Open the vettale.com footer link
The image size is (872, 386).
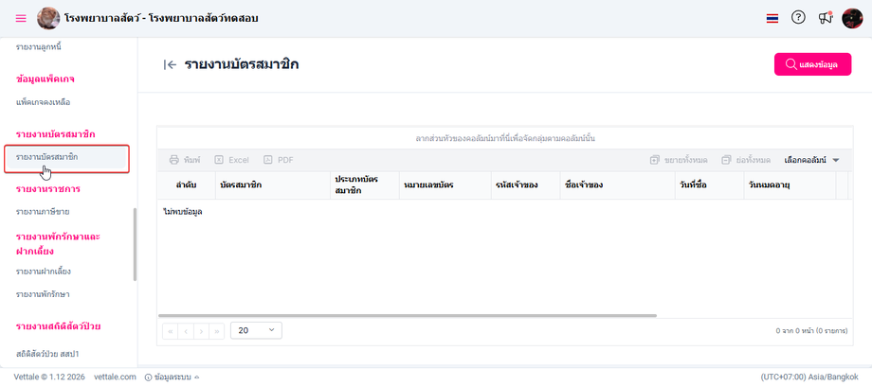[x=115, y=377]
